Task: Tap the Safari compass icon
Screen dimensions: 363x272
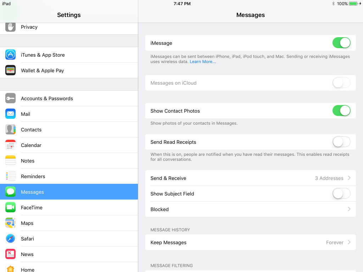Action: coord(10,238)
